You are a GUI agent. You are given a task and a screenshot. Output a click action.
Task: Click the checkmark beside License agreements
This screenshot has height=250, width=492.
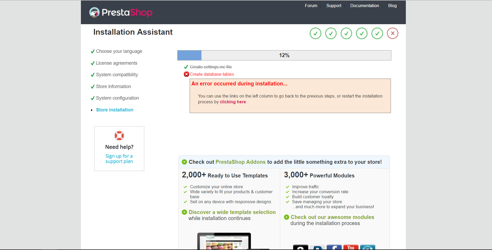point(92,63)
